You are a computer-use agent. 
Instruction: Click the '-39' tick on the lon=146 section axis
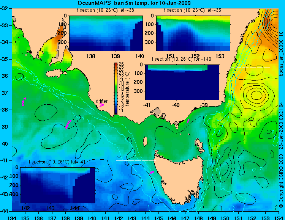tap(204, 105)
